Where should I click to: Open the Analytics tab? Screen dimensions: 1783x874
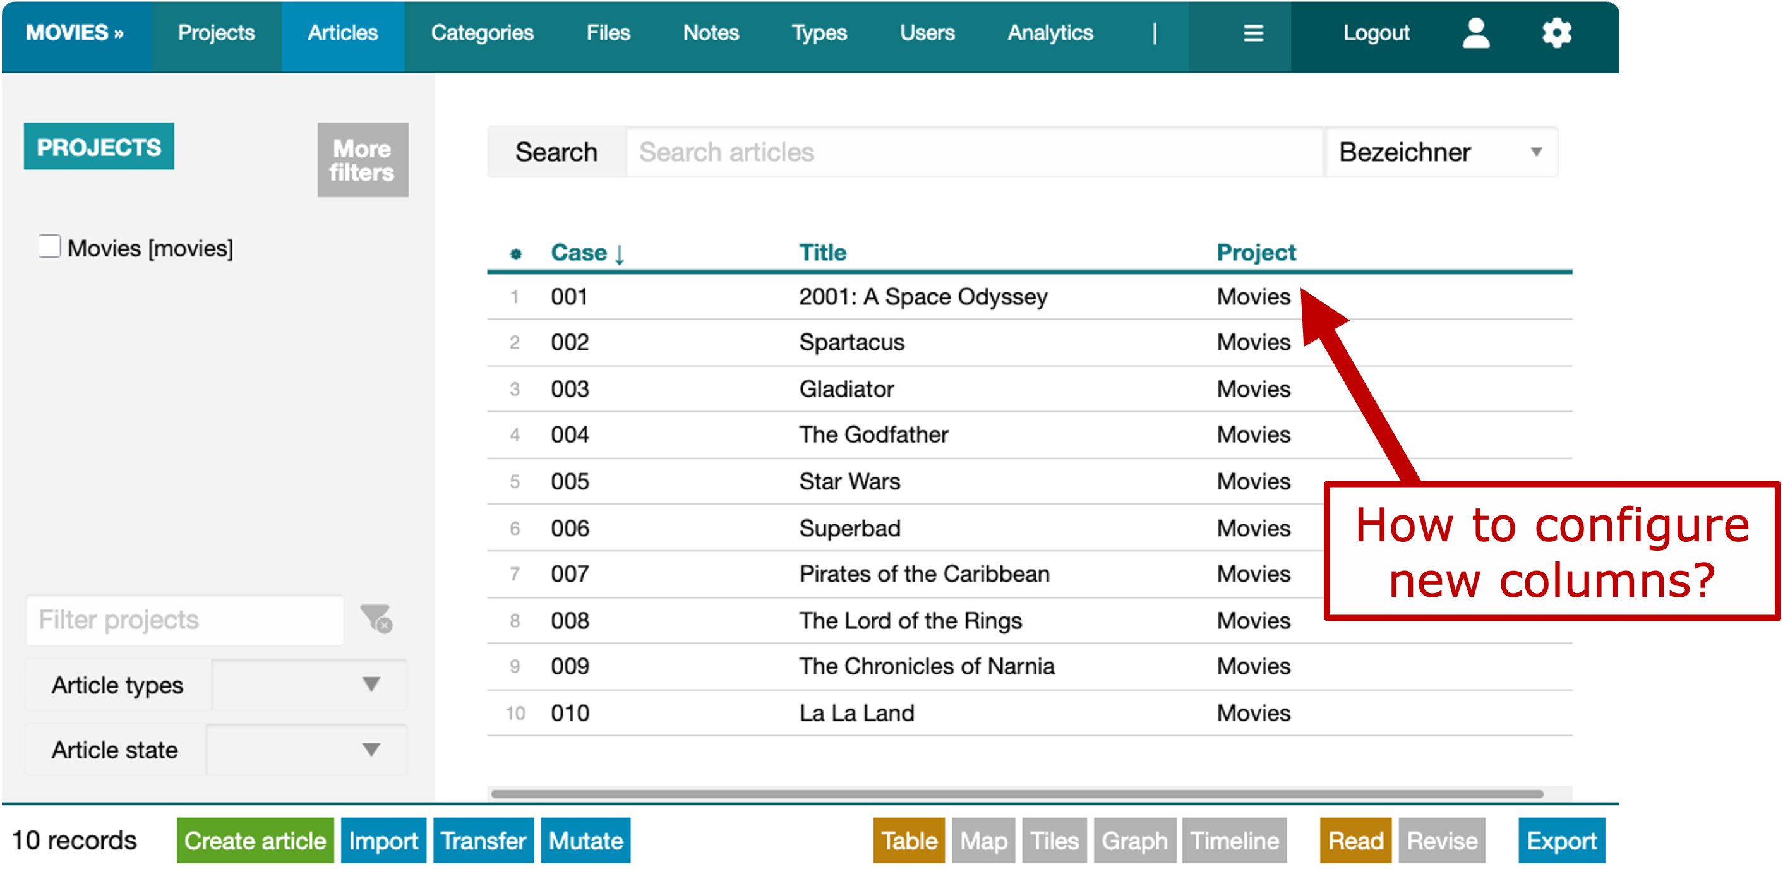click(x=1050, y=33)
